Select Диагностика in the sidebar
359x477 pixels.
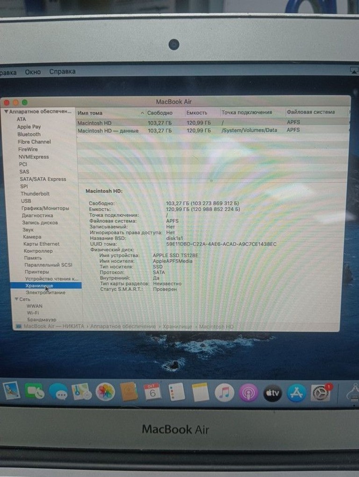point(37,215)
